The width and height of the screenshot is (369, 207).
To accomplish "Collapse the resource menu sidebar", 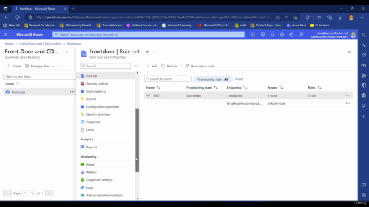I will pyautogui.click(x=135, y=66).
